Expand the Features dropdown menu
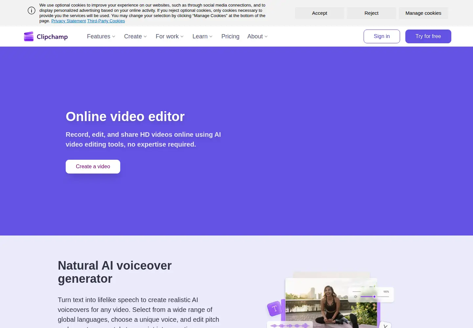 point(101,36)
